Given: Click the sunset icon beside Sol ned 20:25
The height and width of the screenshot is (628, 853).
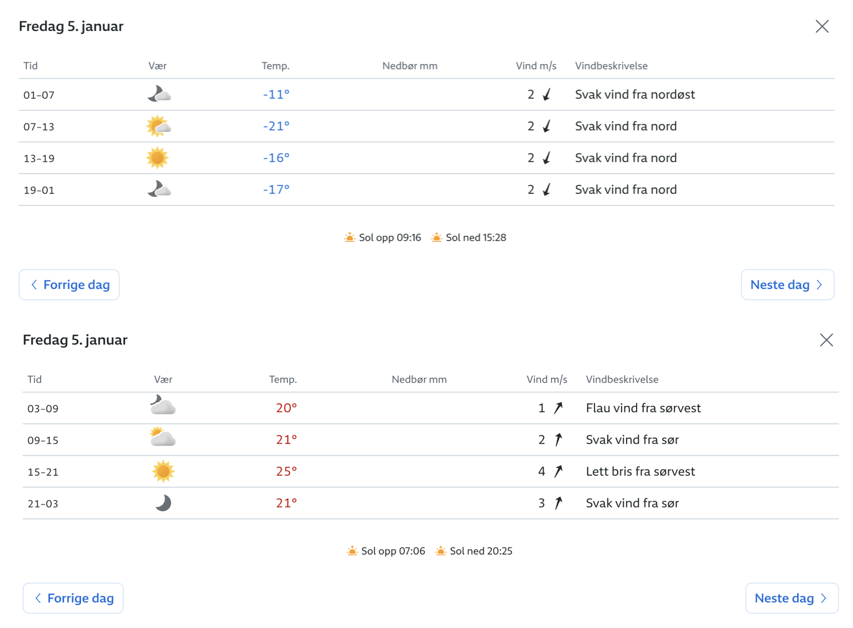Looking at the screenshot, I should click(441, 551).
